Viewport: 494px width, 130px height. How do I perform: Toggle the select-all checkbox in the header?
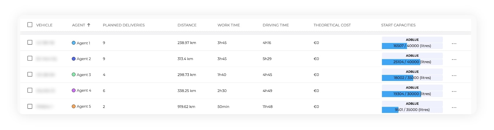pyautogui.click(x=30, y=25)
